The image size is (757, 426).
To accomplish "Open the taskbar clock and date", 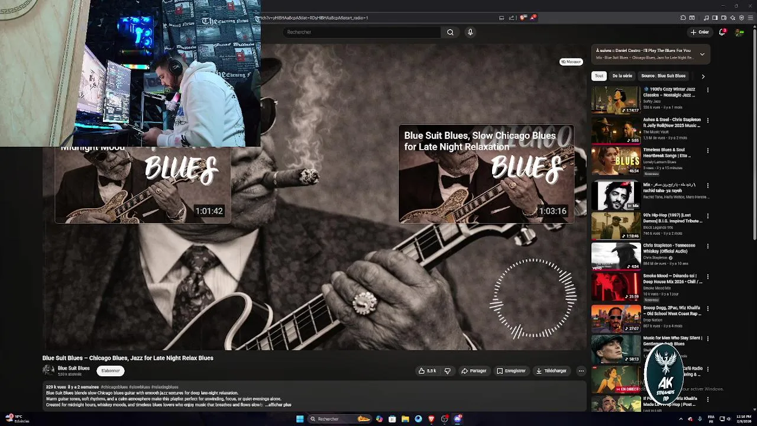I will (x=743, y=419).
